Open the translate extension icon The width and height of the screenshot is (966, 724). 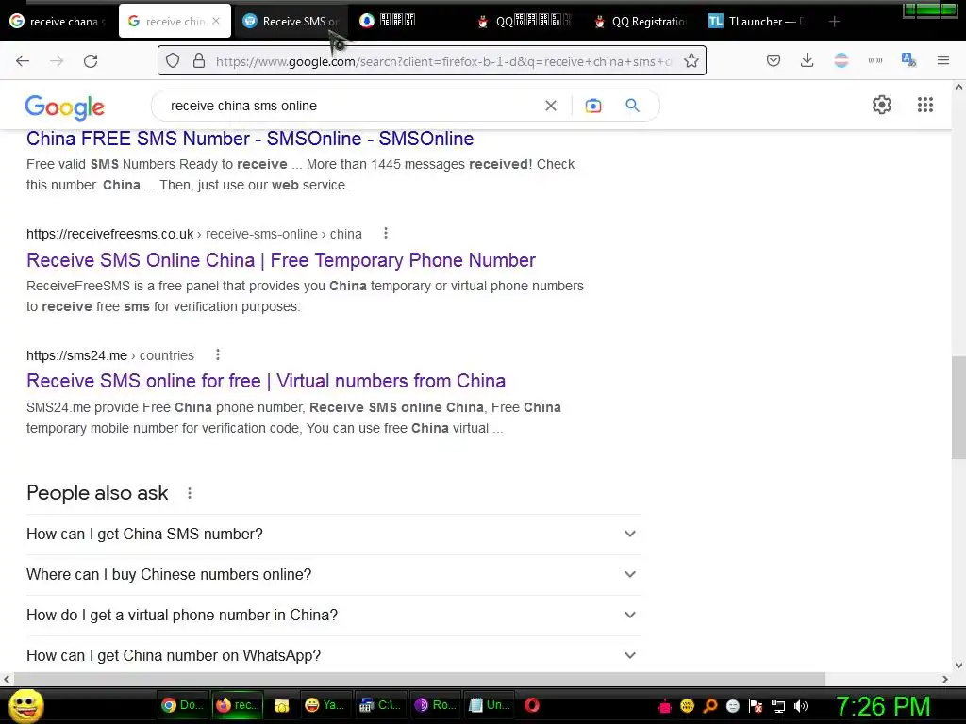coord(908,60)
